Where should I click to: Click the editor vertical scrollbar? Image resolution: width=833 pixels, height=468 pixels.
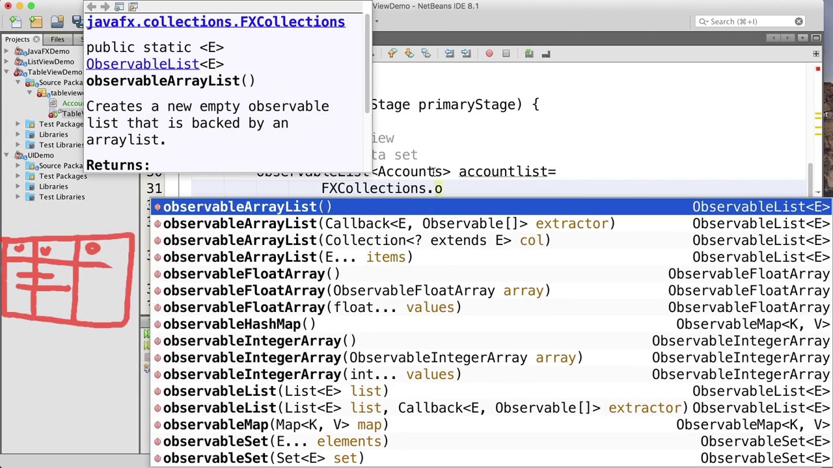pyautogui.click(x=810, y=179)
